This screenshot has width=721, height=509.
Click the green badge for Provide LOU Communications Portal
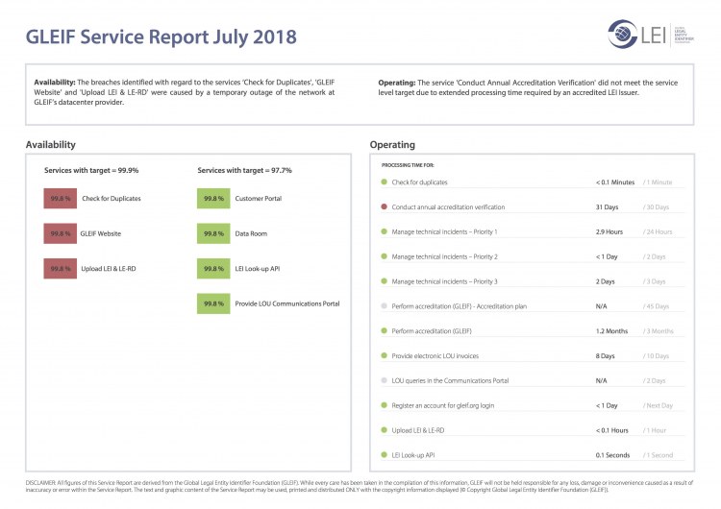coord(212,303)
